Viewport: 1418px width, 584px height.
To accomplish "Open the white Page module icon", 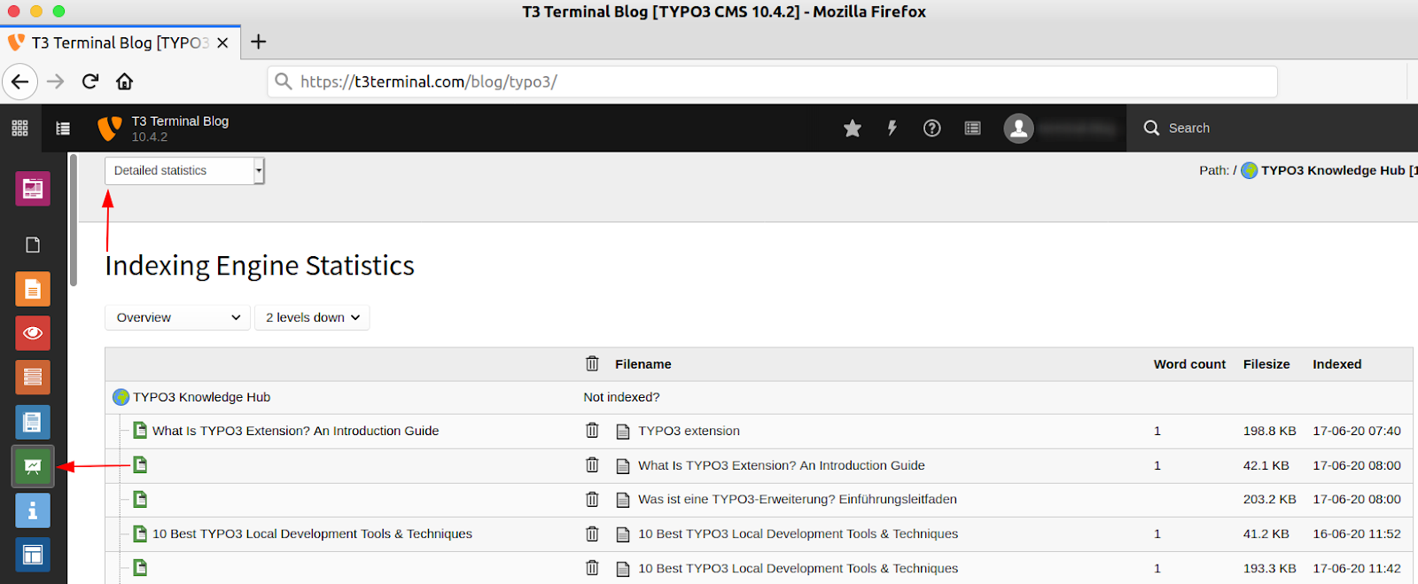I will point(33,245).
